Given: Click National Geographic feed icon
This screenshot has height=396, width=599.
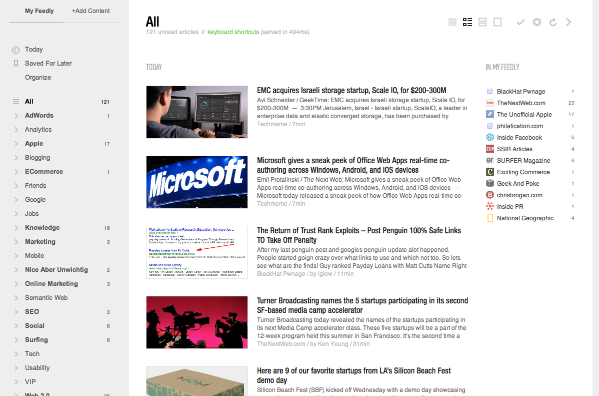Looking at the screenshot, I should (489, 218).
